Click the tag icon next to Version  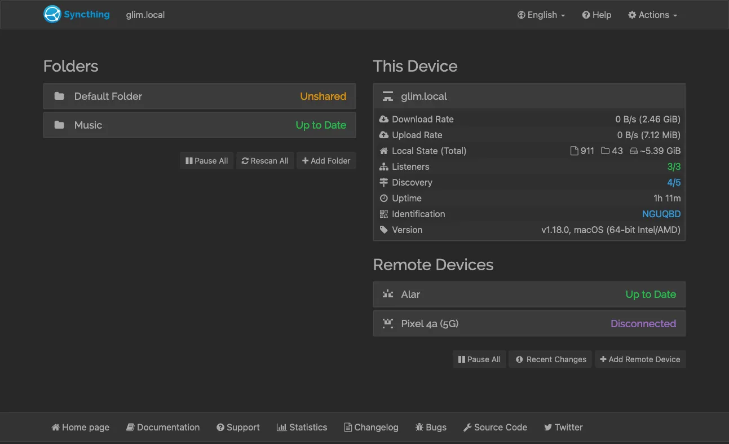(385, 230)
